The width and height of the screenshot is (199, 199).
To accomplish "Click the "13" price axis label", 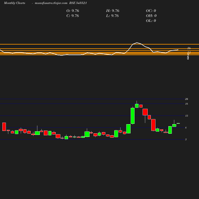I will click(x=187, y=116).
